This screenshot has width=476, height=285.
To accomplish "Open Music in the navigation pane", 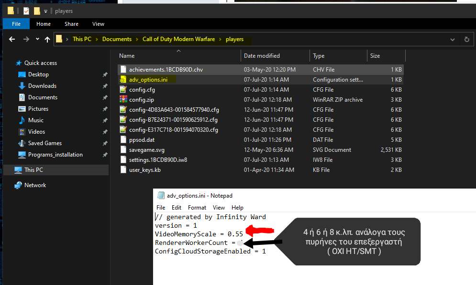I will (x=35, y=121).
